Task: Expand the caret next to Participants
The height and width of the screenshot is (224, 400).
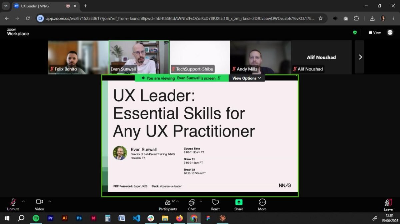Action: (x=177, y=201)
